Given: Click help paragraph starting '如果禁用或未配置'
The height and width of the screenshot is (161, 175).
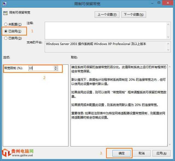Looking at the screenshot, I should click(x=115, y=105).
